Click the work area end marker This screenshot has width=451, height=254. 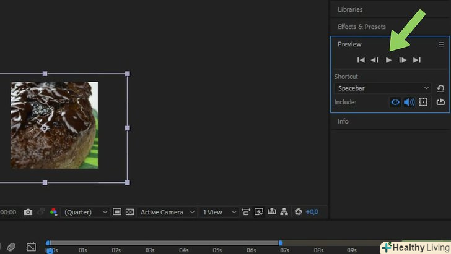[281, 243]
